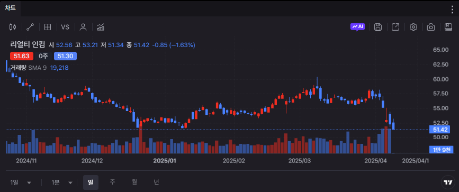Click the 2025/03 date axis label

[x=299, y=161]
